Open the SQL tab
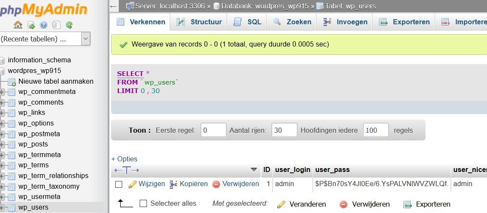This screenshot has height=213, width=487. coord(247,22)
